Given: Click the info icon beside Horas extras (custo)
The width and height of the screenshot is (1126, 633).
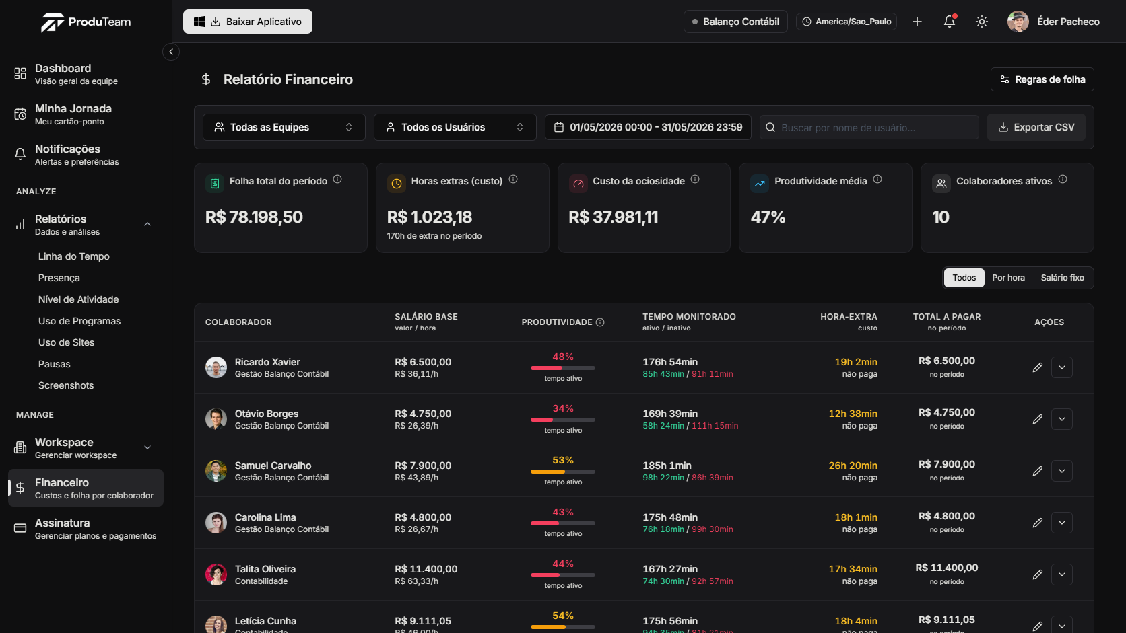Looking at the screenshot, I should 513,180.
